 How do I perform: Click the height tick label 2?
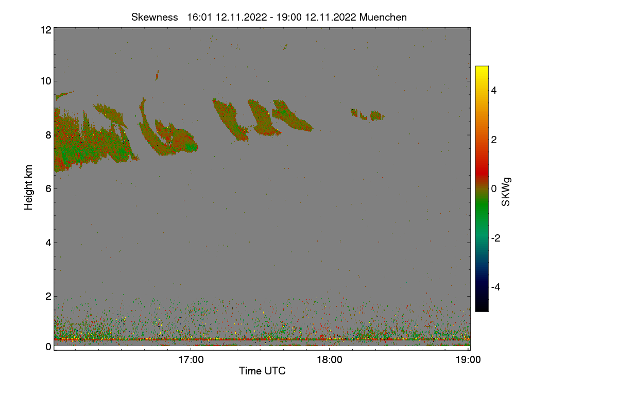click(48, 296)
